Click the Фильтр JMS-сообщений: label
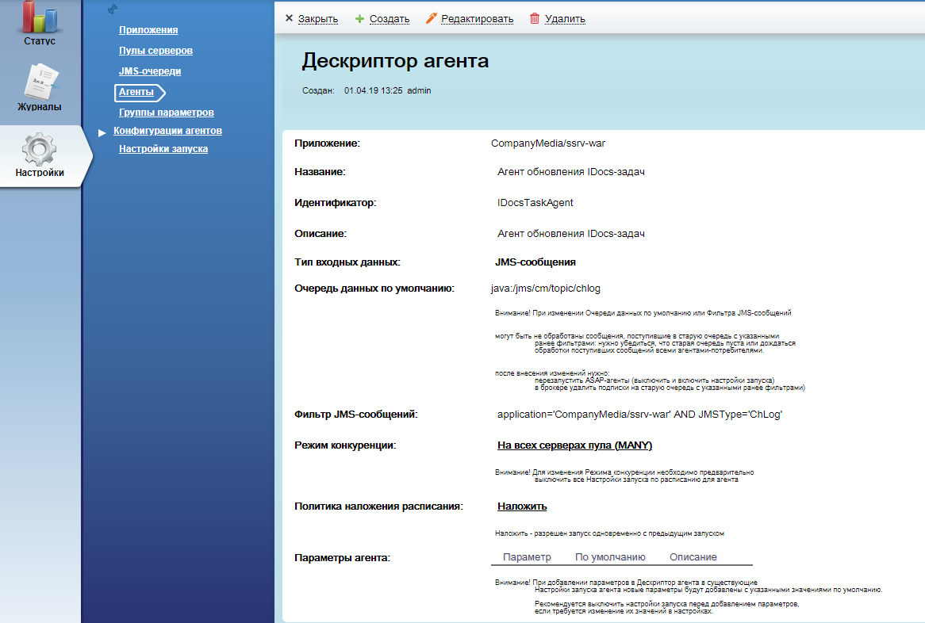 (x=355, y=415)
